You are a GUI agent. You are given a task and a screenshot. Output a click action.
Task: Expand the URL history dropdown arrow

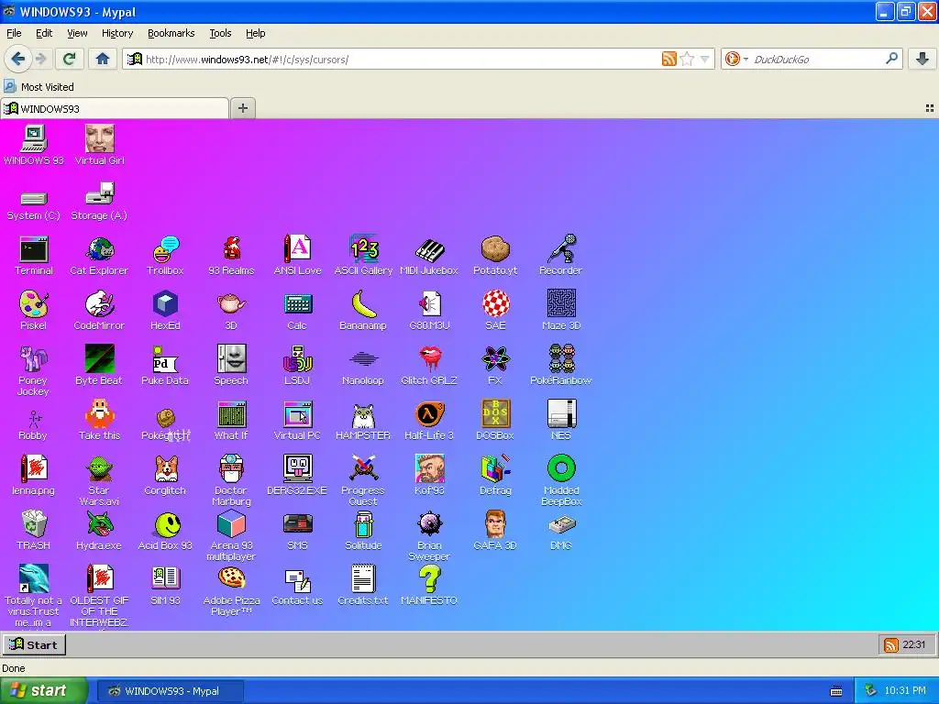[x=705, y=59]
